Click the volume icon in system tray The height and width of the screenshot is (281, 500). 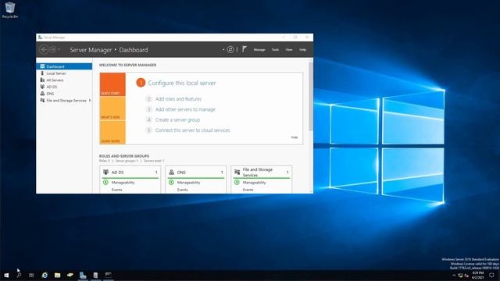pos(467,276)
